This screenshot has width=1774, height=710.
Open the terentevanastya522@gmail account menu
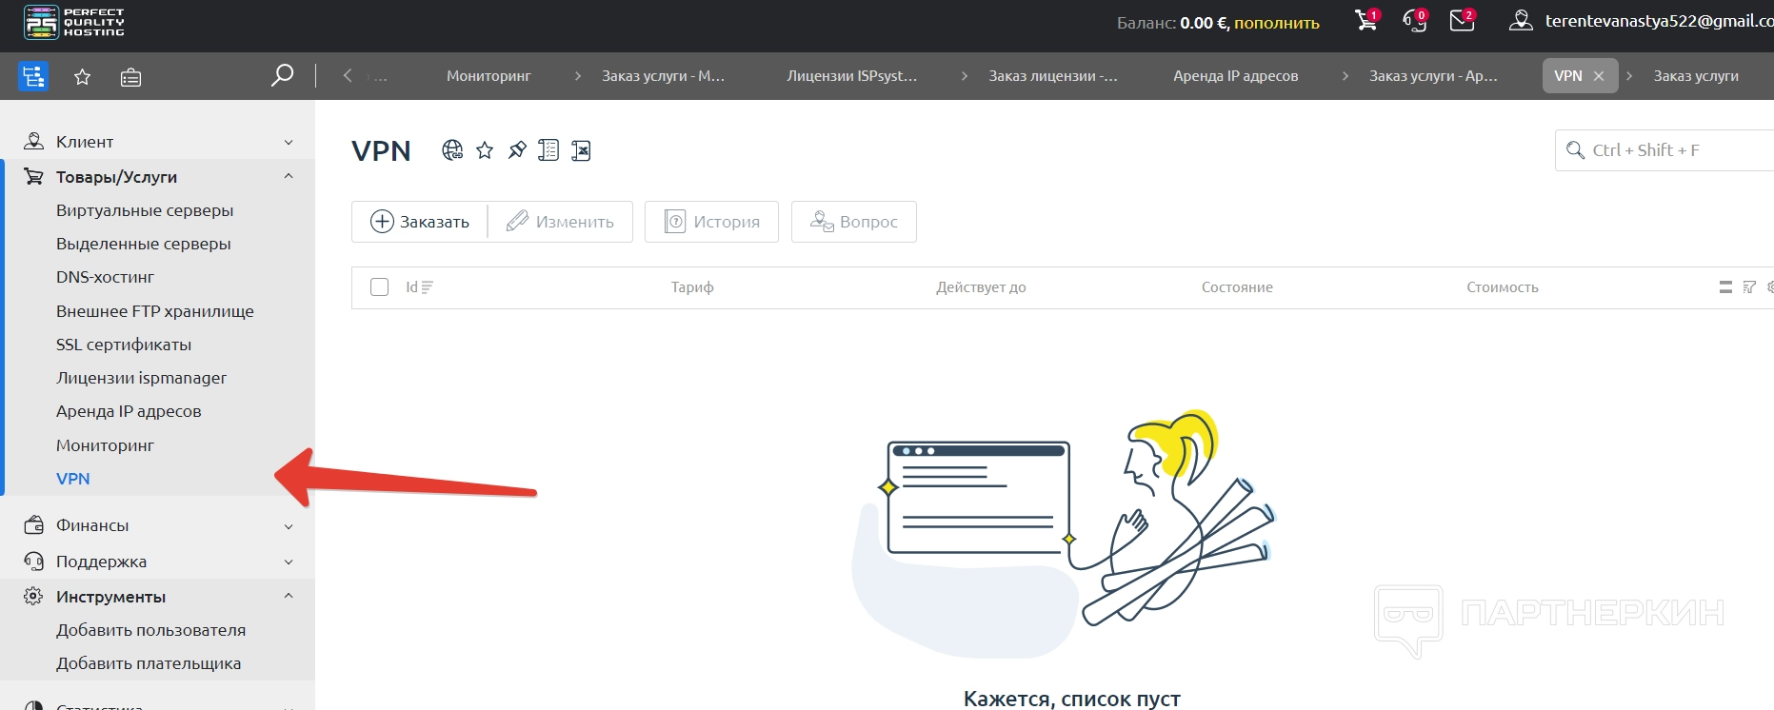click(x=1659, y=21)
